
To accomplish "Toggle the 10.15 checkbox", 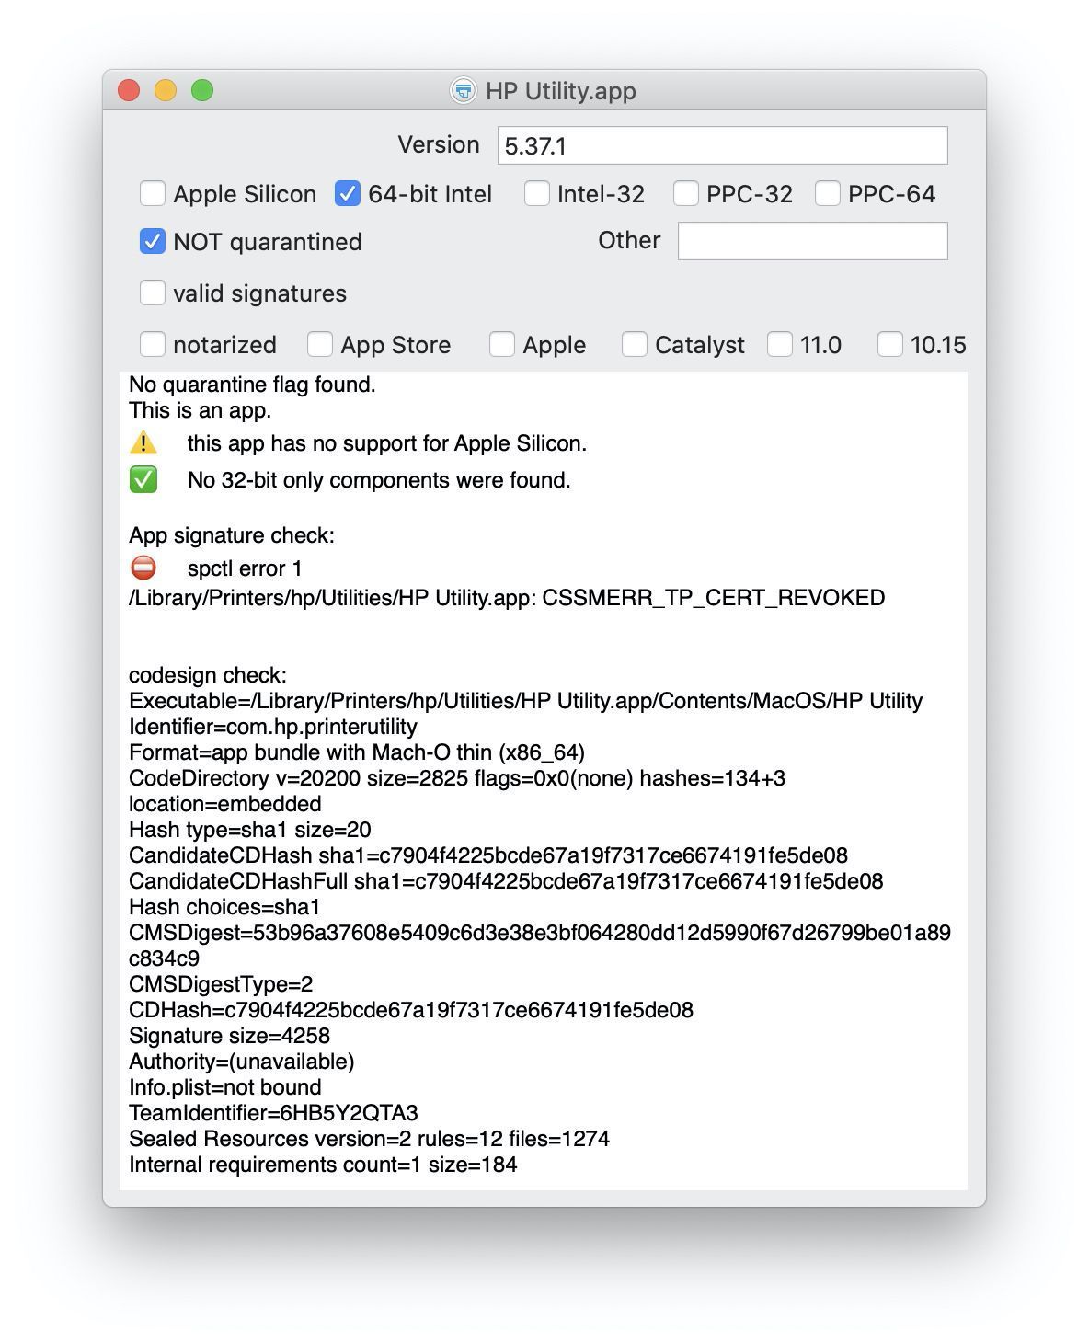I will (890, 344).
